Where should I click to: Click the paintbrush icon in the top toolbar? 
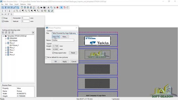pyautogui.click(x=15, y=7)
